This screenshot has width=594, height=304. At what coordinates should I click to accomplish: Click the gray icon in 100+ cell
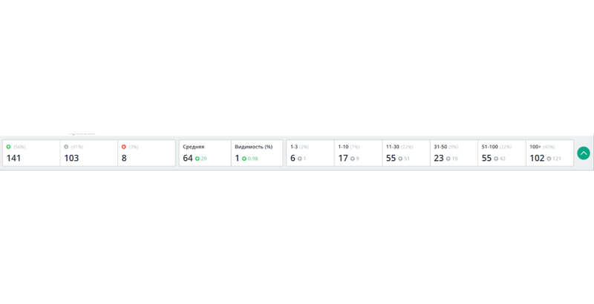click(x=549, y=159)
